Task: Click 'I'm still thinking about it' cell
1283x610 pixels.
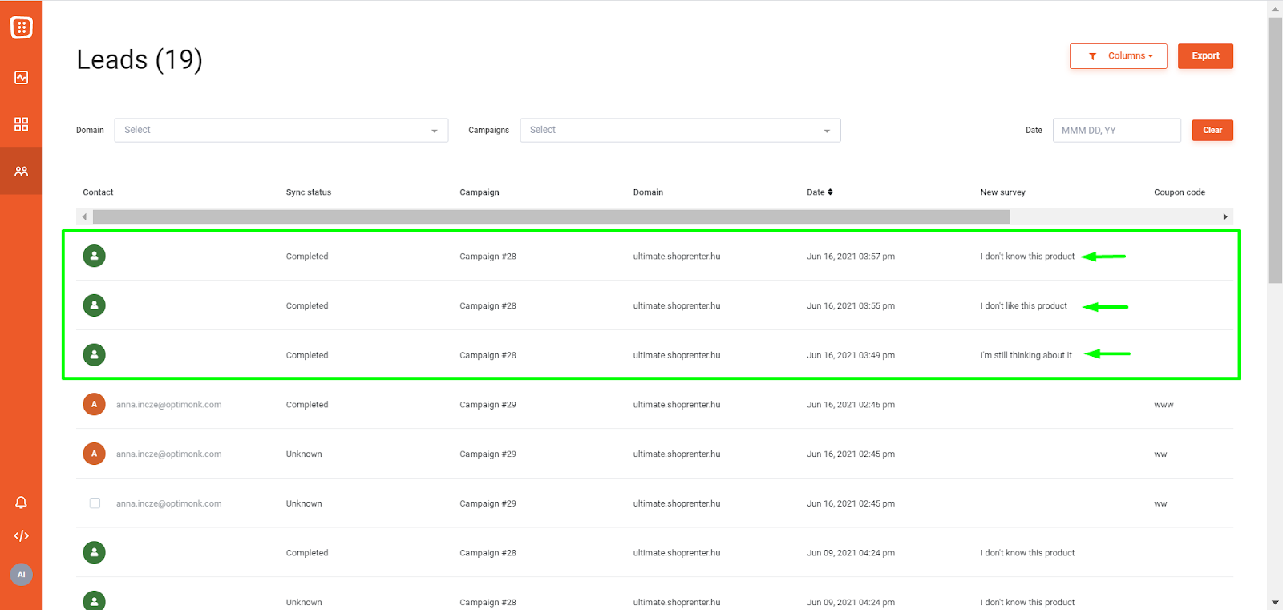Action: (x=1026, y=355)
